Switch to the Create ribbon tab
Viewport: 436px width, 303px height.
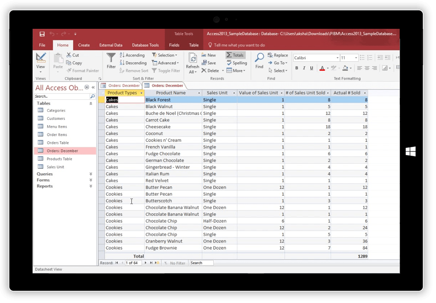[x=84, y=45]
